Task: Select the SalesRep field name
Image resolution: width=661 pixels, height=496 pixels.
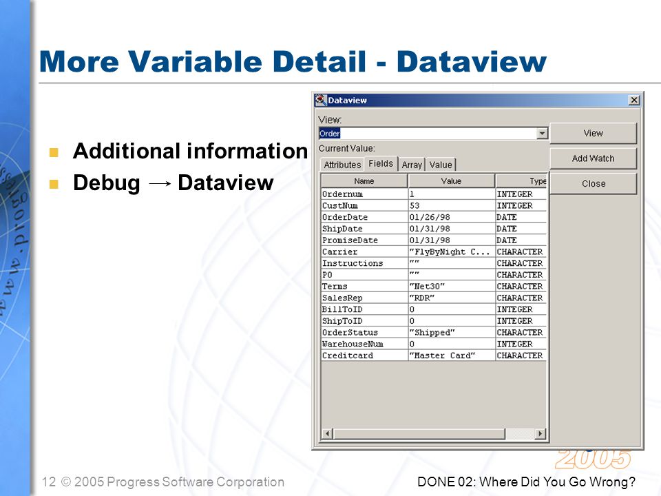Action: click(x=342, y=298)
